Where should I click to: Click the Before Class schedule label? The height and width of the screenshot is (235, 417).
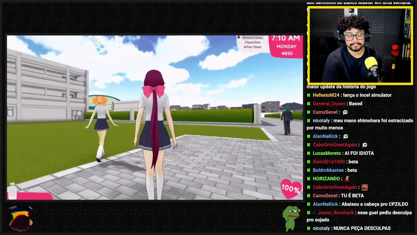(252, 38)
